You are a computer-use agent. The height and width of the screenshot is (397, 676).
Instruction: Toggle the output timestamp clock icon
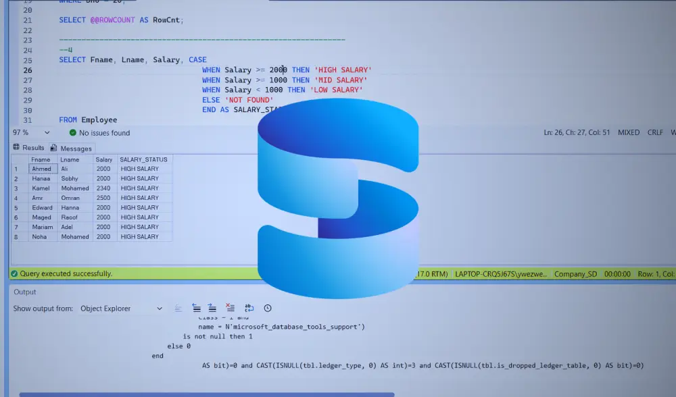(268, 308)
